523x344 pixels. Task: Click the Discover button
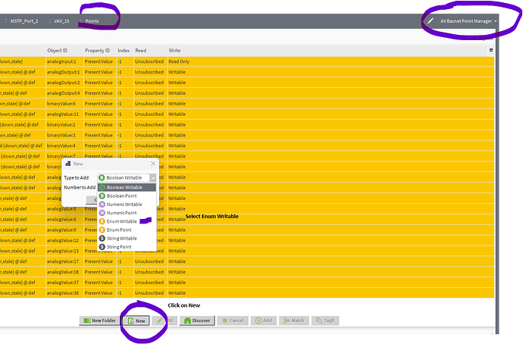[197, 321]
